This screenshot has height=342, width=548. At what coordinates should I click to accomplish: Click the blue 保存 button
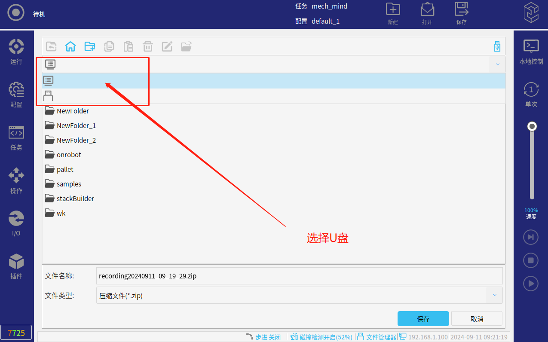click(x=423, y=319)
